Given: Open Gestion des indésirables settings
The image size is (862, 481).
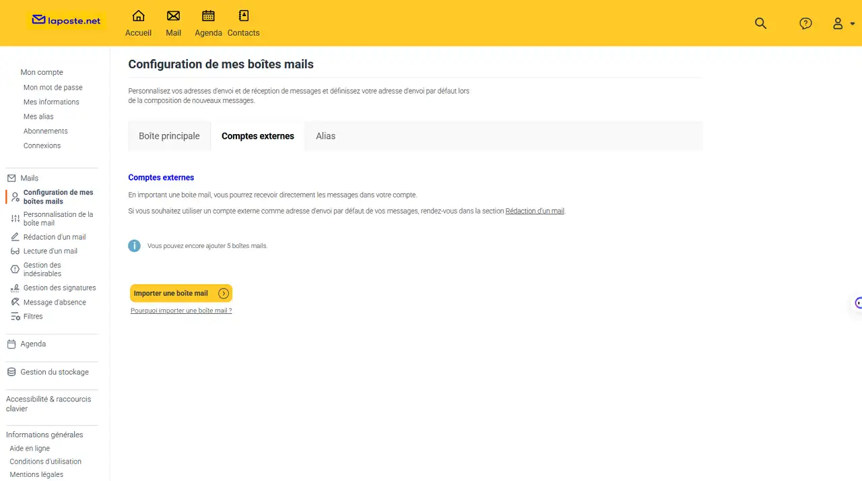Looking at the screenshot, I should tap(42, 269).
